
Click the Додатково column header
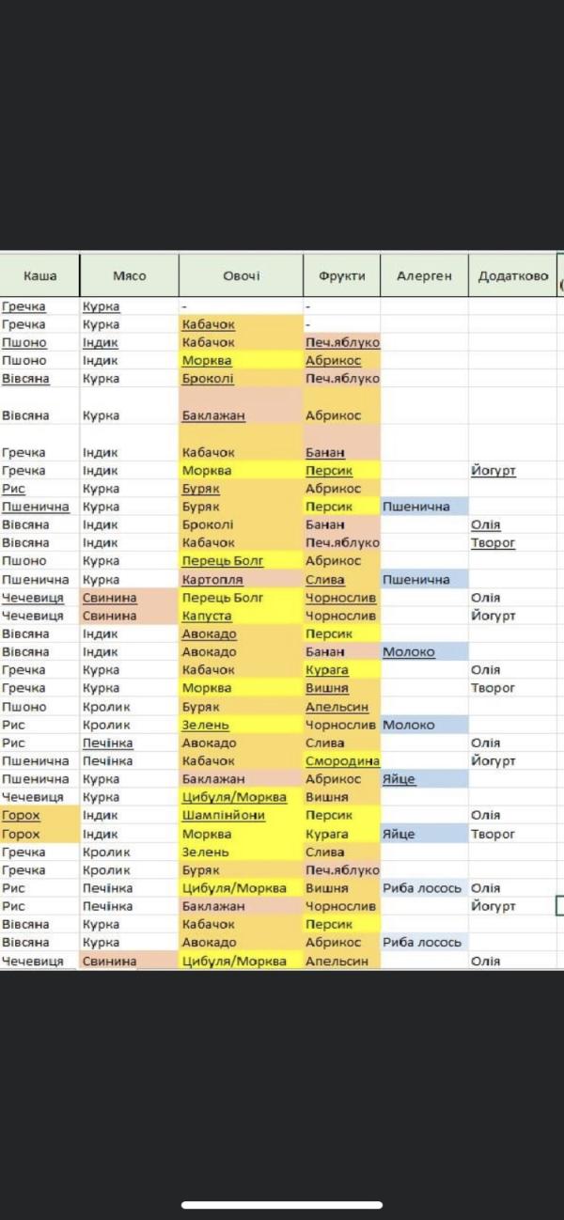pyautogui.click(x=513, y=276)
